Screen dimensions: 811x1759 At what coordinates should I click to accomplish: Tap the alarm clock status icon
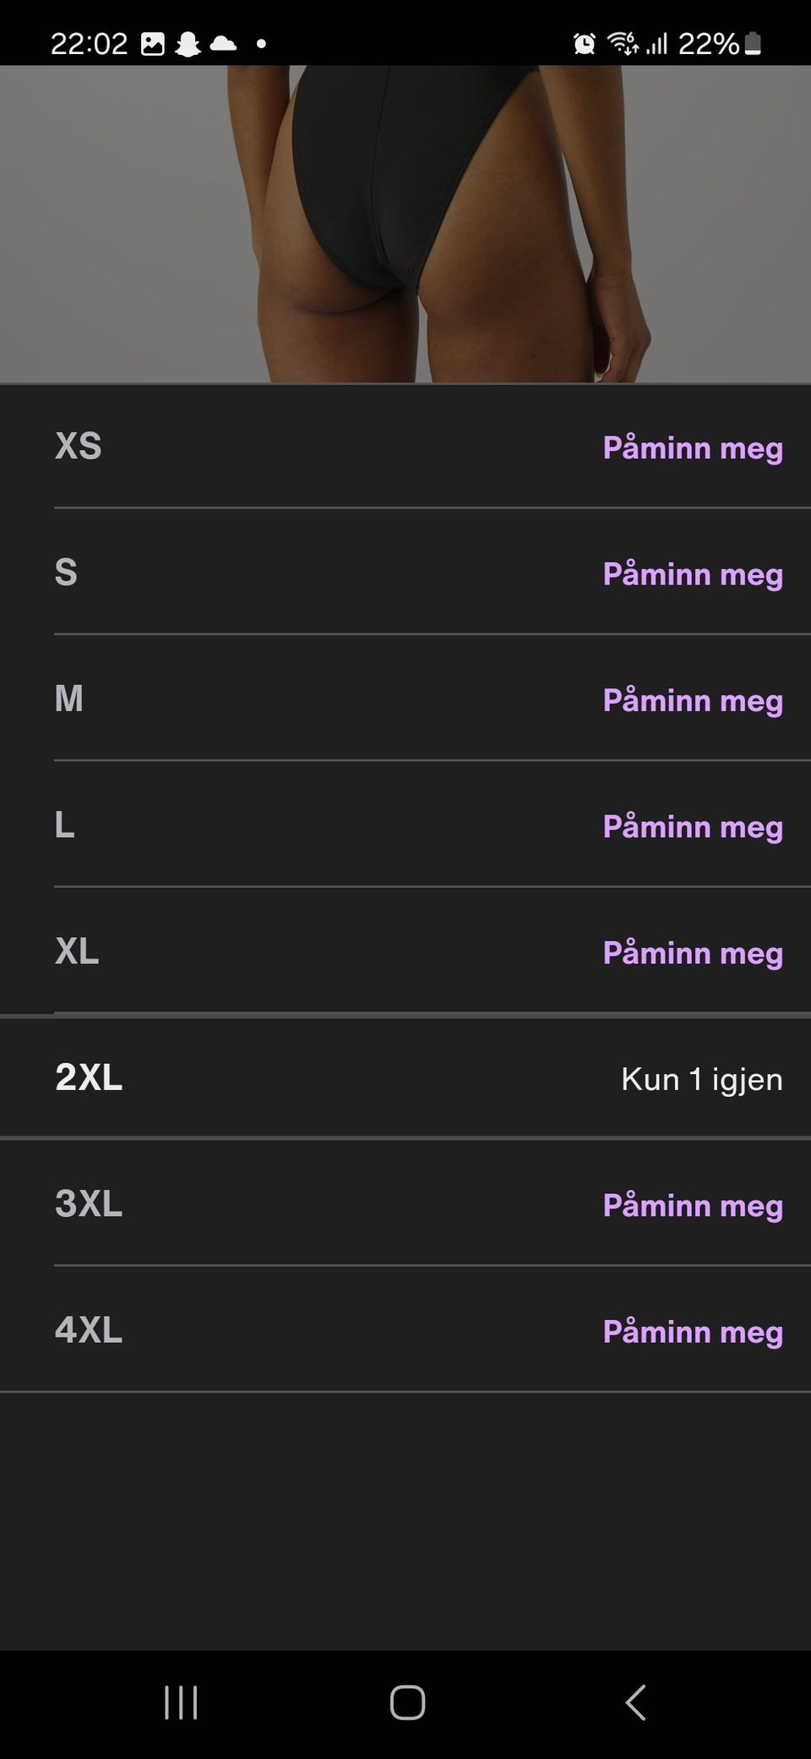[x=584, y=44]
